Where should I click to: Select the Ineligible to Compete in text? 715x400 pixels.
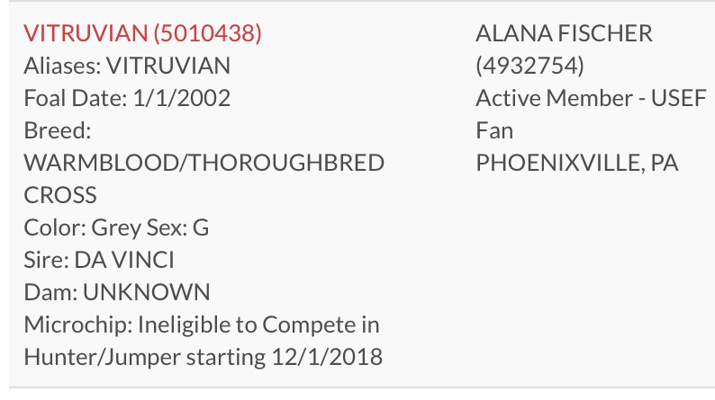(x=258, y=324)
